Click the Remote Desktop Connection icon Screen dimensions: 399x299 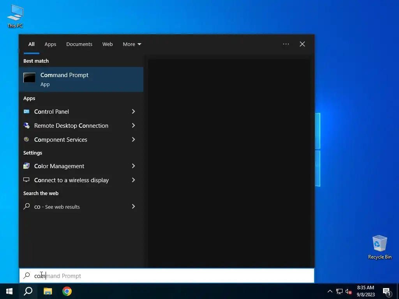(x=26, y=125)
